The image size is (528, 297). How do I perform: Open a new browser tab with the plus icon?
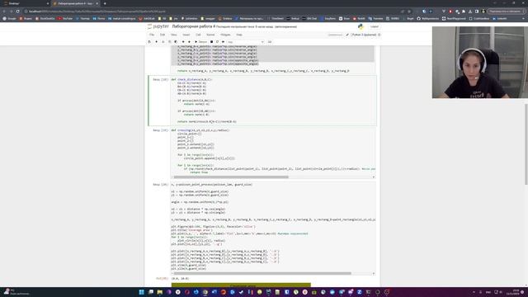105,3
